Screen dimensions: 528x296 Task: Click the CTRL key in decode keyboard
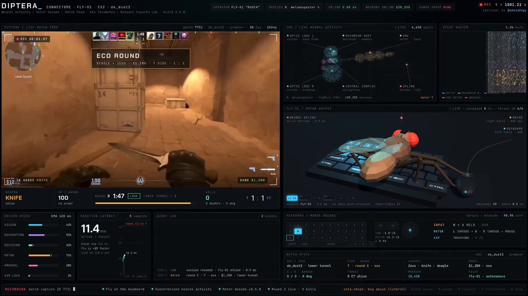click(304, 244)
